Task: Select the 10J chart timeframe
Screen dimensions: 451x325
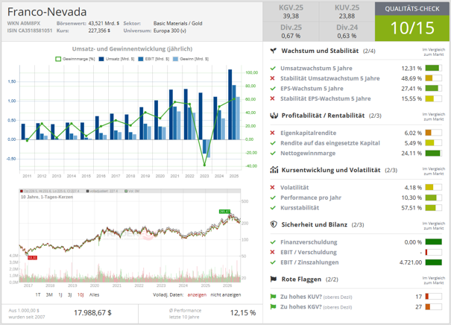Action: pyautogui.click(x=81, y=294)
